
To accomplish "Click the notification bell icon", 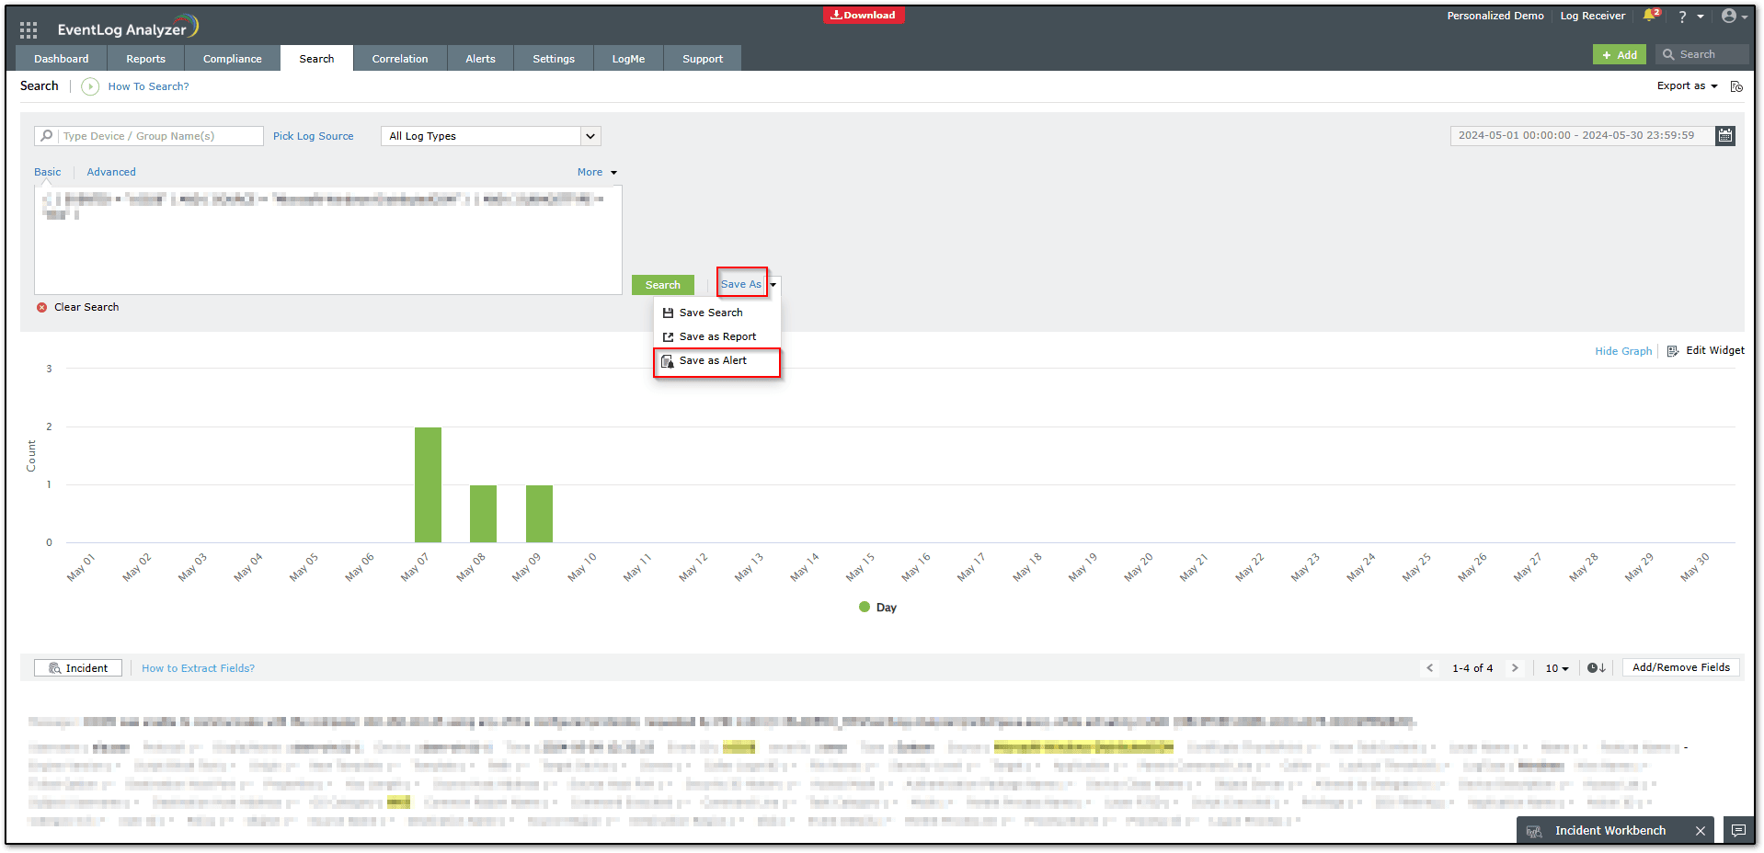I will tap(1650, 16).
